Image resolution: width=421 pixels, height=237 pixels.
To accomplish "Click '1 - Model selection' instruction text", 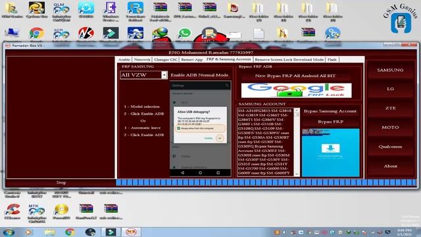I will (141, 107).
